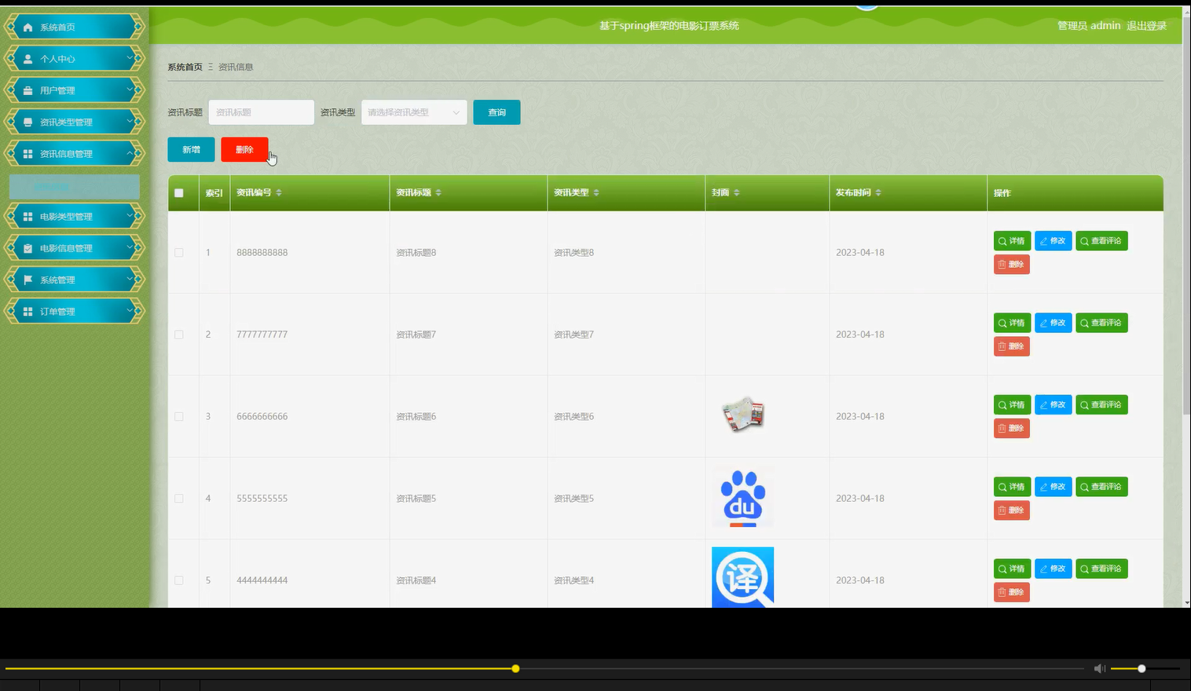The width and height of the screenshot is (1191, 691).
Task: Expand 用户管理 menu chevron
Action: coord(130,90)
